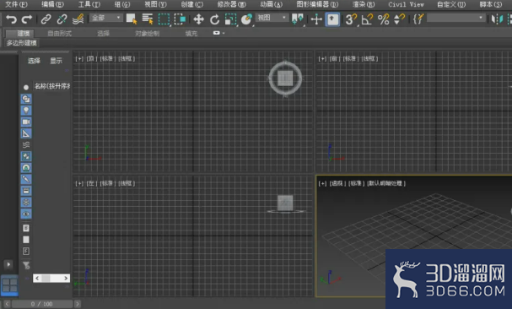Switch to the 对象绘制 ribbon tab
Viewport: 512px width, 309px height.
point(148,33)
